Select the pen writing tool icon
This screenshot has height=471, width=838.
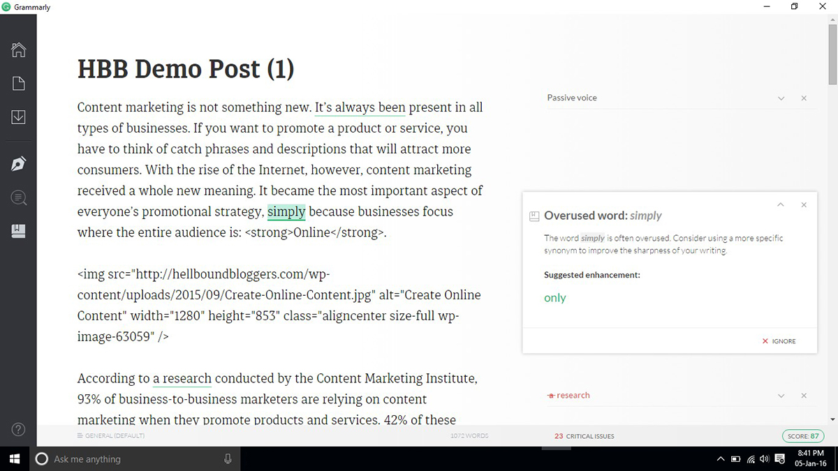[x=18, y=164]
